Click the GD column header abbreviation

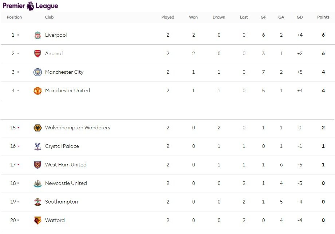(x=300, y=17)
